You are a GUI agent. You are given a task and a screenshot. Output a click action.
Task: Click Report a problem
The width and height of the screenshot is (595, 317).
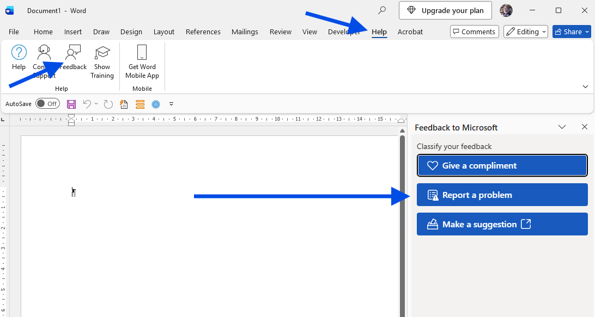coord(502,195)
